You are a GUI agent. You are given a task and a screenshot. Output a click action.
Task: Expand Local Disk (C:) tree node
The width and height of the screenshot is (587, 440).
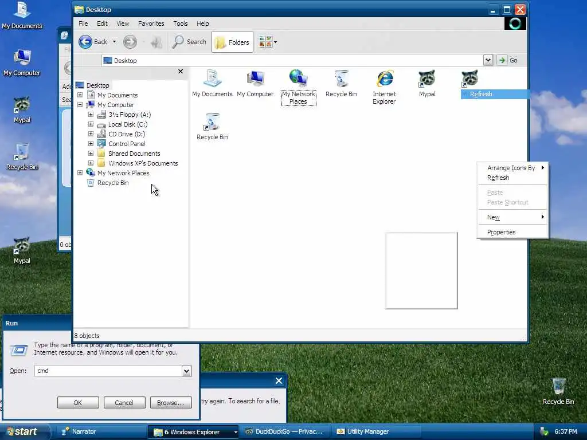pyautogui.click(x=91, y=124)
